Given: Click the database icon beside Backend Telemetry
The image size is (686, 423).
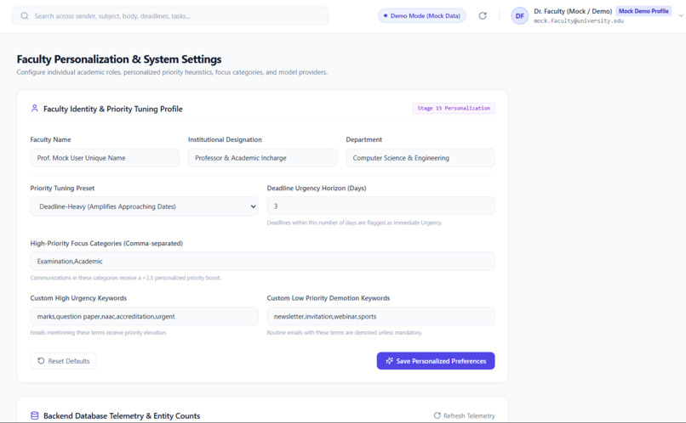Looking at the screenshot, I should [35, 415].
